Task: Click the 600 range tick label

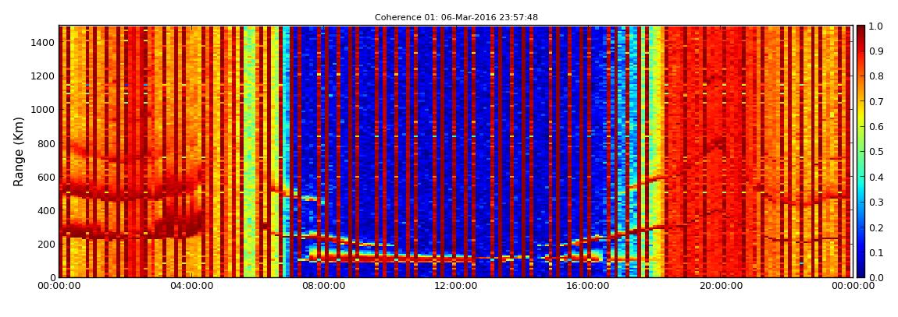Action: click(45, 177)
